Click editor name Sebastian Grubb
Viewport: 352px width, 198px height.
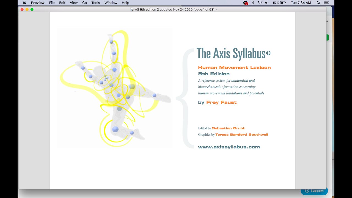tap(229, 128)
